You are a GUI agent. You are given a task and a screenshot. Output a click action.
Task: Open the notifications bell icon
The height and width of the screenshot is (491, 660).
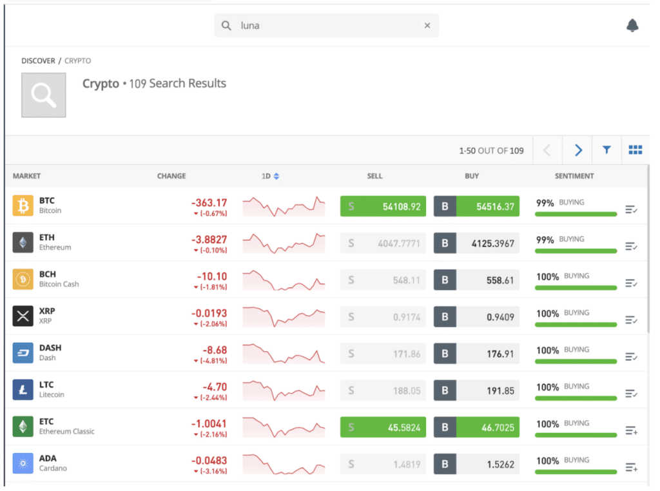point(632,25)
